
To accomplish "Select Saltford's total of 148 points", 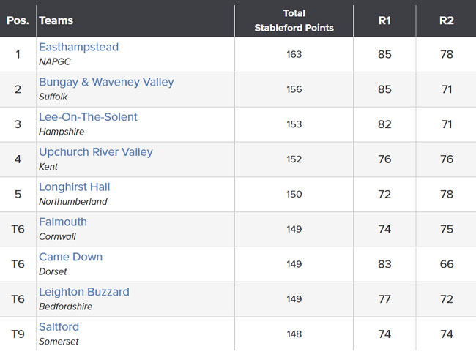I will coord(294,334).
